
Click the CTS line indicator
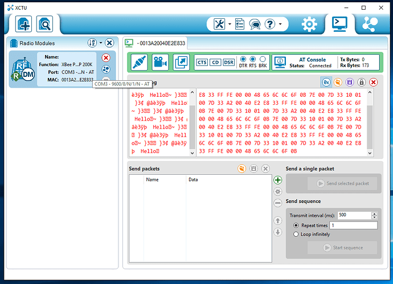tap(202, 63)
